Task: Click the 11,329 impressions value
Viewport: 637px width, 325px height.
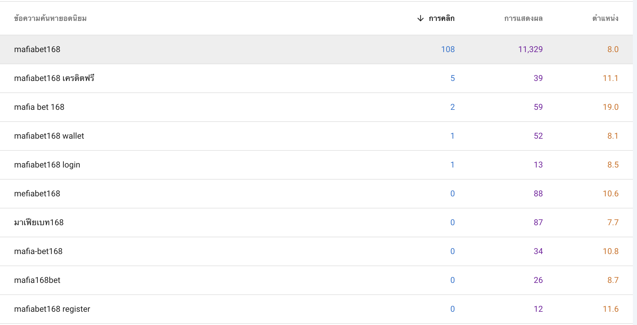Action: point(530,49)
